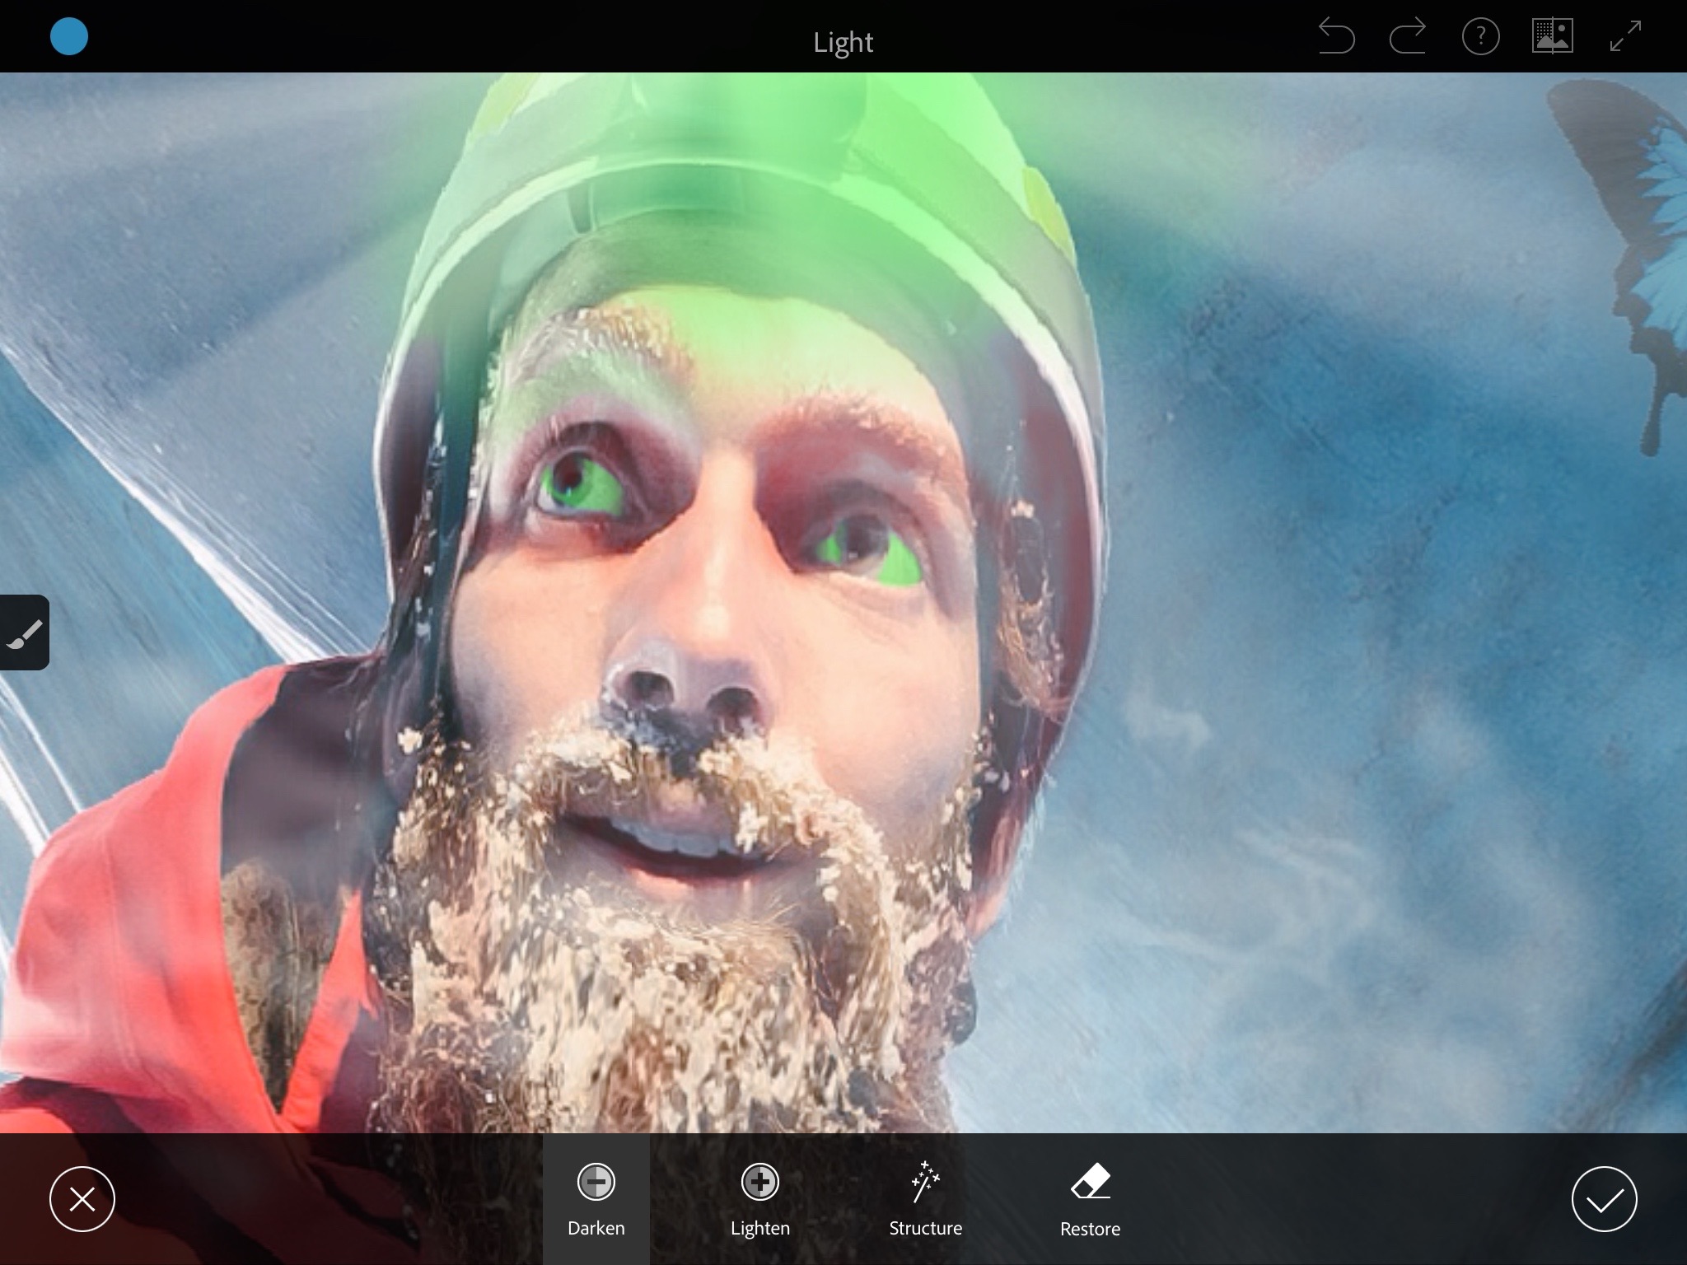The height and width of the screenshot is (1265, 1687).
Task: Select the Darken tool
Action: [596, 1199]
